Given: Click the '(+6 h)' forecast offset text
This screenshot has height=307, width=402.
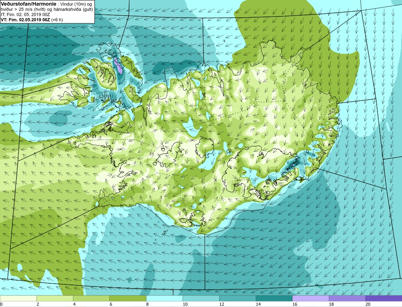Looking at the screenshot, I should point(57,20).
